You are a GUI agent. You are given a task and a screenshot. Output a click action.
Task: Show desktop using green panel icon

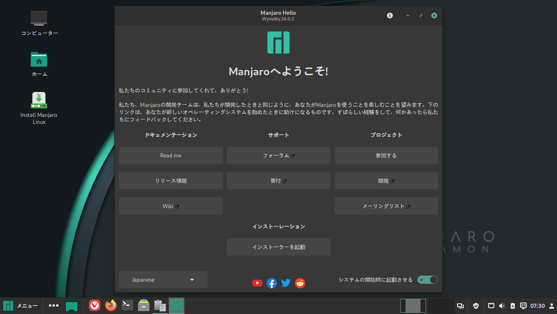[72, 306]
